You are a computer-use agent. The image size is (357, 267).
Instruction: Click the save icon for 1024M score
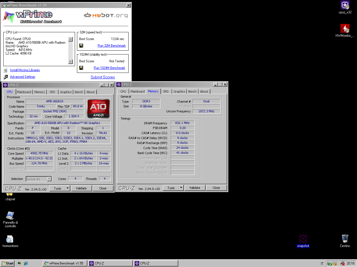pyautogui.click(x=81, y=68)
